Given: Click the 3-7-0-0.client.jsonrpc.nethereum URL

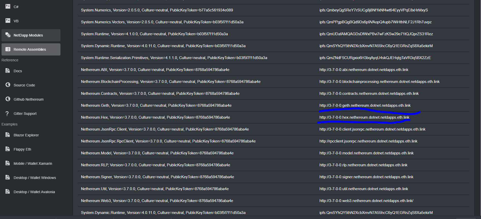Looking at the screenshot, I should (372, 129).
